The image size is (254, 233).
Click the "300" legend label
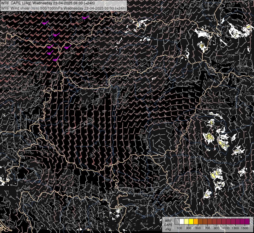pos(189,228)
